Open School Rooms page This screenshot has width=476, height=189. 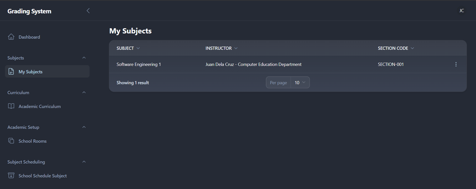pos(47,141)
